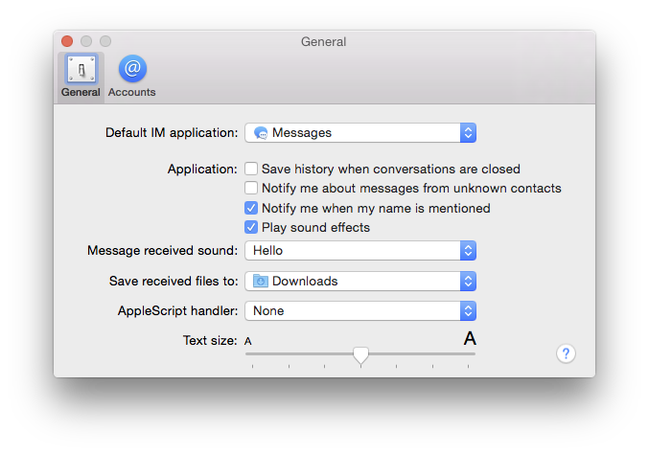Click the Message received sound label
649x454 pixels.
pos(163,251)
